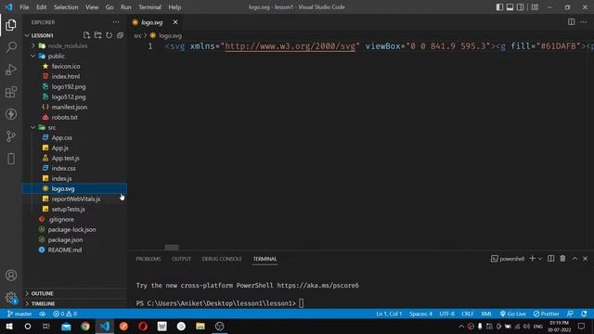Change language mode XML
594x334 pixels.
pos(486,314)
